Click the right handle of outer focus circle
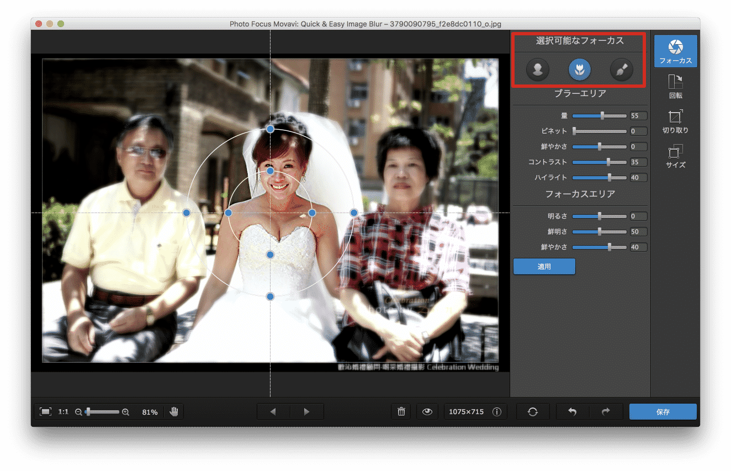This screenshot has height=471, width=731. coord(354,213)
